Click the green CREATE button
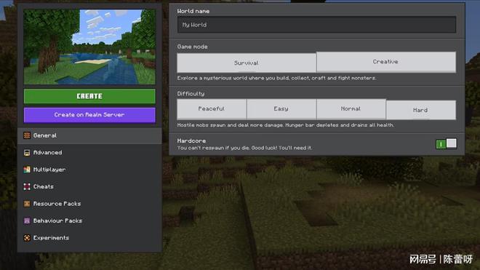This screenshot has width=480, height=270. 89,96
